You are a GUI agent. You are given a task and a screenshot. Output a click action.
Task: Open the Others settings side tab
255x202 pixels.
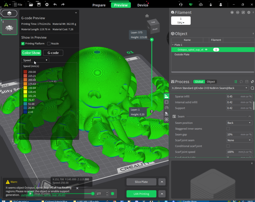point(166,119)
